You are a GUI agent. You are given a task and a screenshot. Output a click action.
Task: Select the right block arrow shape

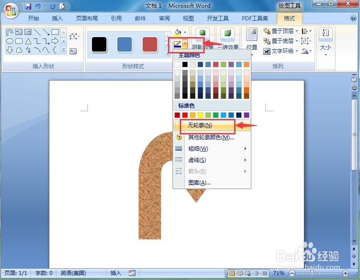[55, 41]
